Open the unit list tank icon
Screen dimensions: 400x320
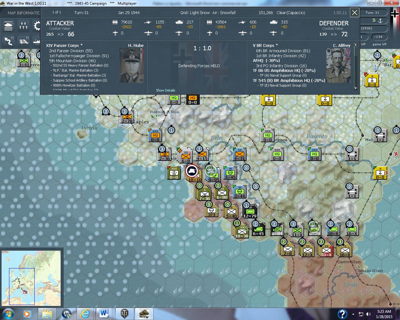click(x=8, y=26)
